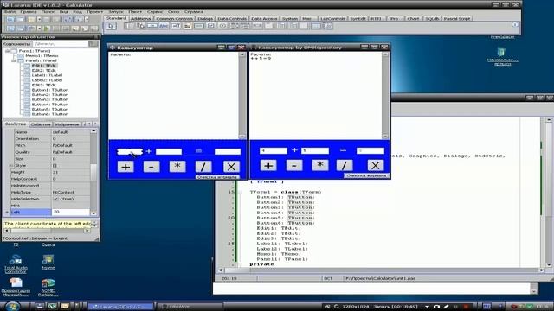This screenshot has height=311, width=554.
Task: Select Label1: TLabel in component tree
Action: (47, 75)
